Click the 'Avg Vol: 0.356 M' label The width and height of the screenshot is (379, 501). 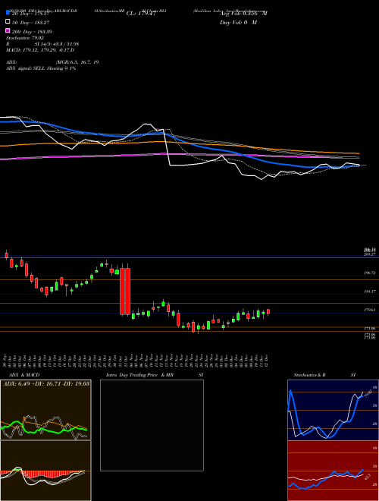click(243, 14)
